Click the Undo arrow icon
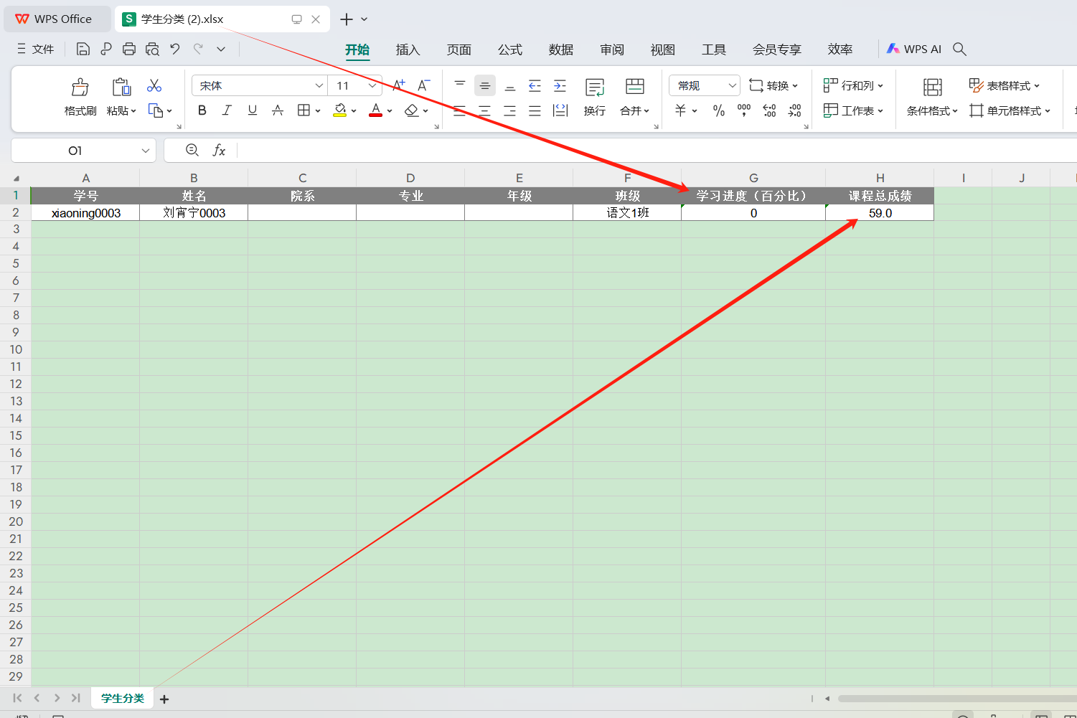 (175, 49)
